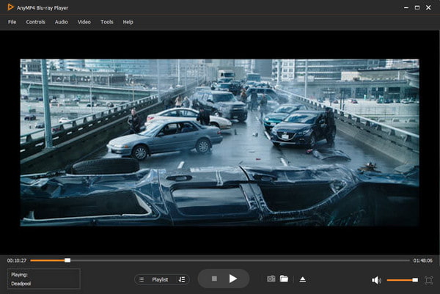
Task: Open the Tools menu
Action: click(107, 22)
